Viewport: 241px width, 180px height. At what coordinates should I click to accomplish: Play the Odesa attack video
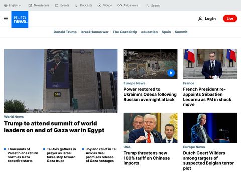point(171,73)
